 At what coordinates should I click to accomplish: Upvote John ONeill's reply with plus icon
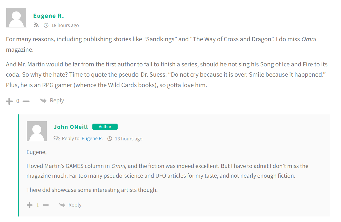30,205
